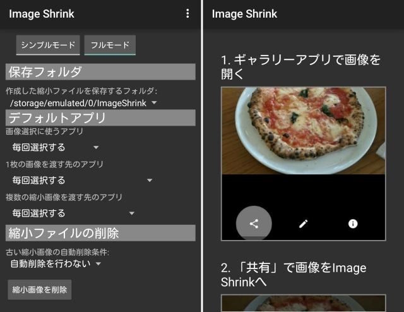Screen dimensions: 404x312
Task: Click the デフォルトアプリ section header
Action: point(100,118)
